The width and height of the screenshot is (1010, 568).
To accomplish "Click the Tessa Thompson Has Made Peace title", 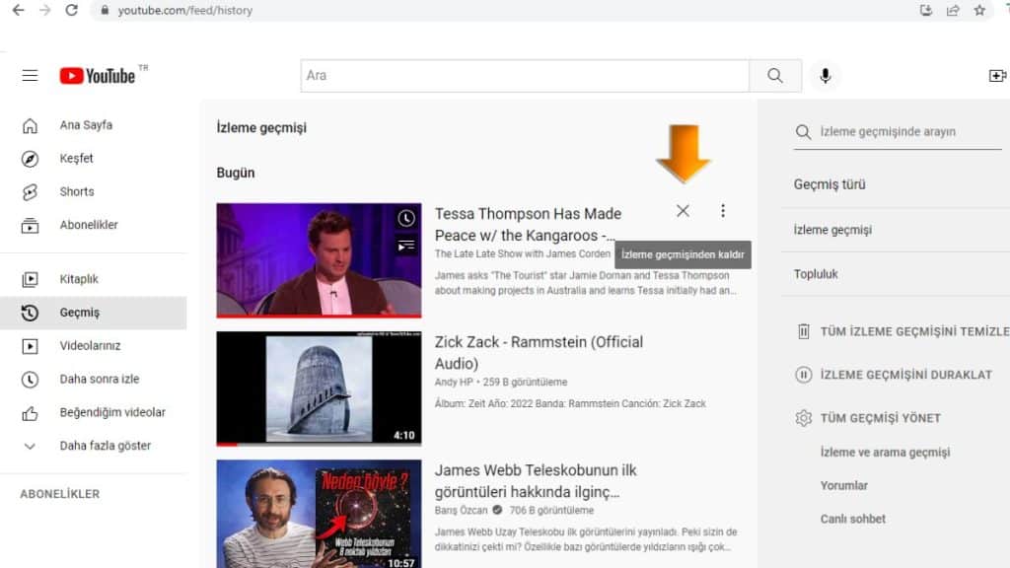I will click(528, 224).
